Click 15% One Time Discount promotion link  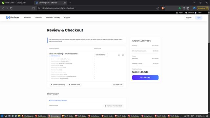(x=58, y=100)
